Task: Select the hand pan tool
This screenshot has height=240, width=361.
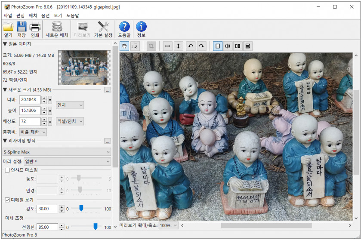Action: (124, 46)
